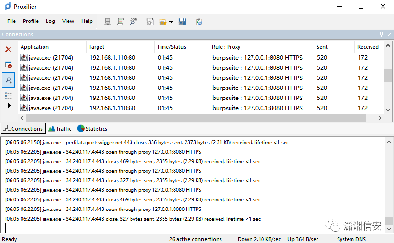Click the list view sidebar icon

[x=8, y=96]
